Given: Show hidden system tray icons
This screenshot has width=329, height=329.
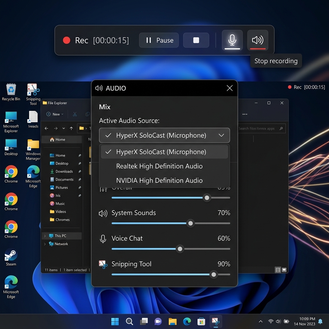Looking at the screenshot, I should [x=261, y=321].
